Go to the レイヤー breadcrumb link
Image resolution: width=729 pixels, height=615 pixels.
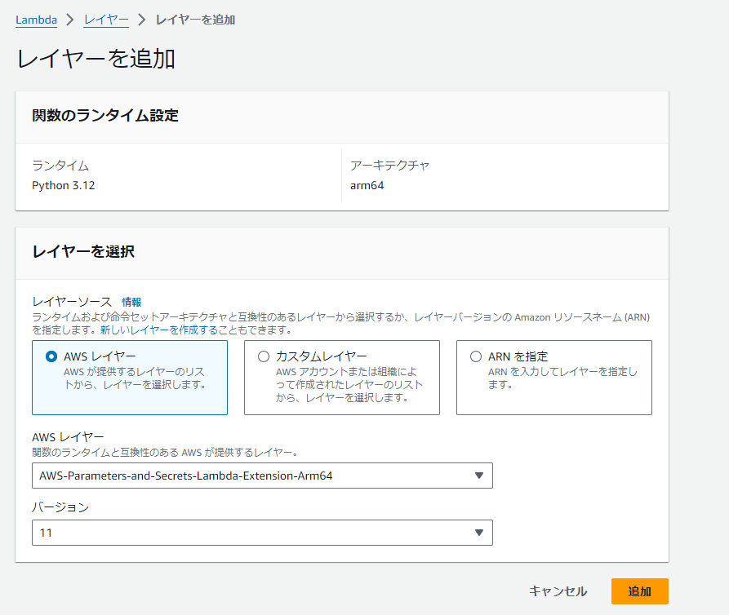click(106, 20)
